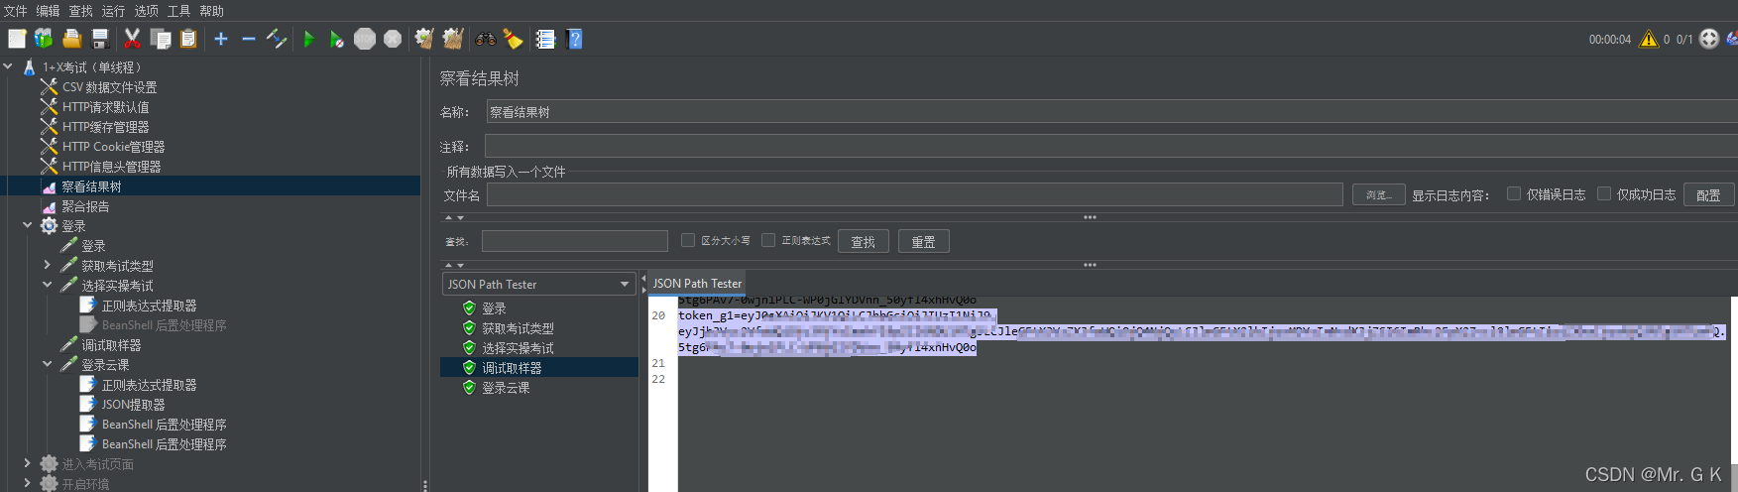Select 获取考试类型 in the results list
Screen dimensions: 1738x492
pyautogui.click(x=518, y=328)
